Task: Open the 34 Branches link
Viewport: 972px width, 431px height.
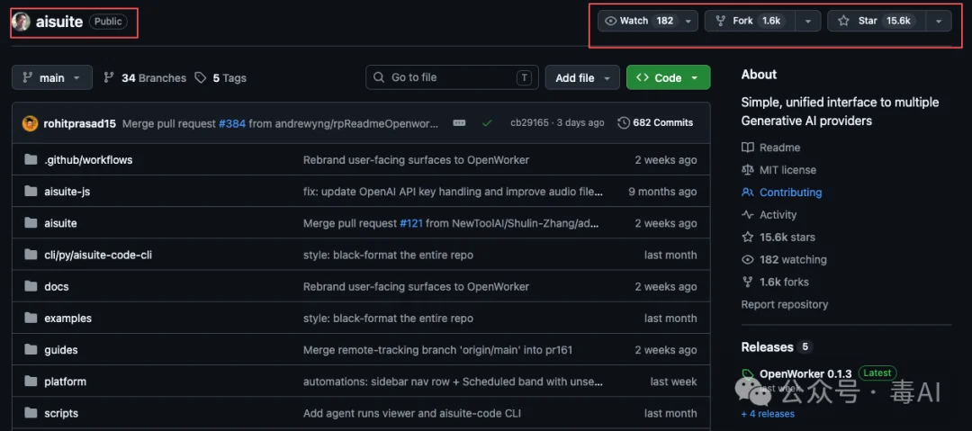Action: pyautogui.click(x=144, y=78)
